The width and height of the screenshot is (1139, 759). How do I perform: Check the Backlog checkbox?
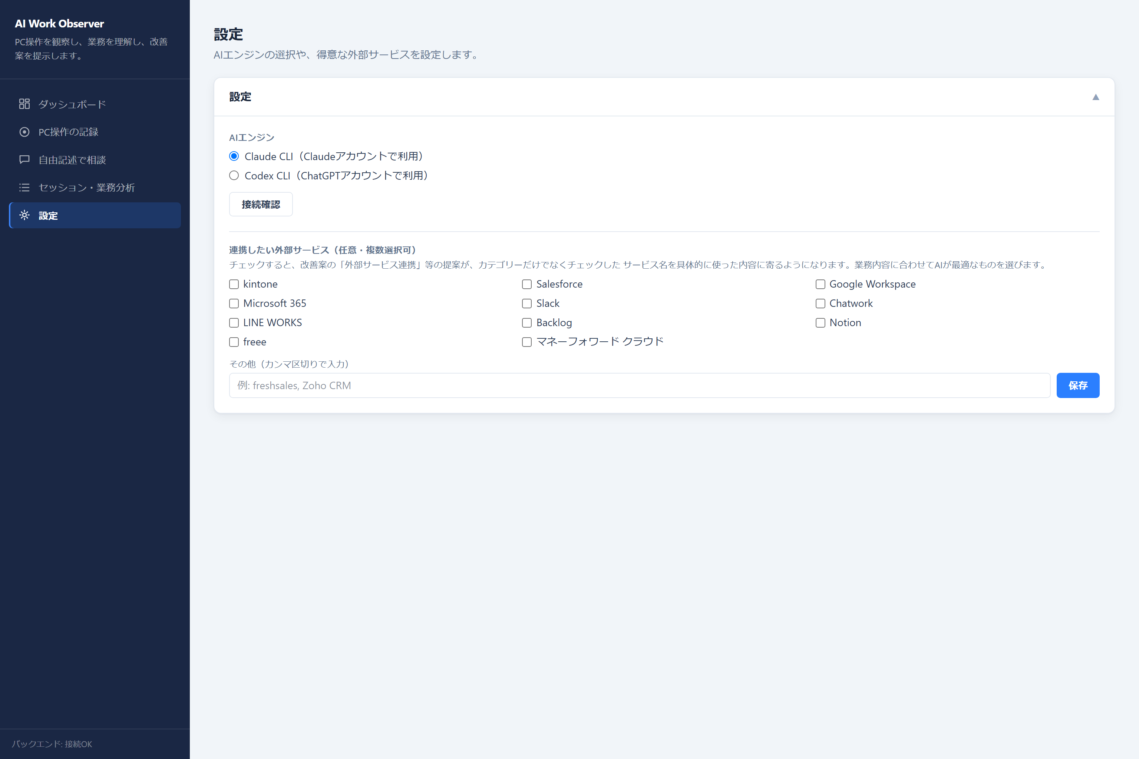[x=527, y=323]
